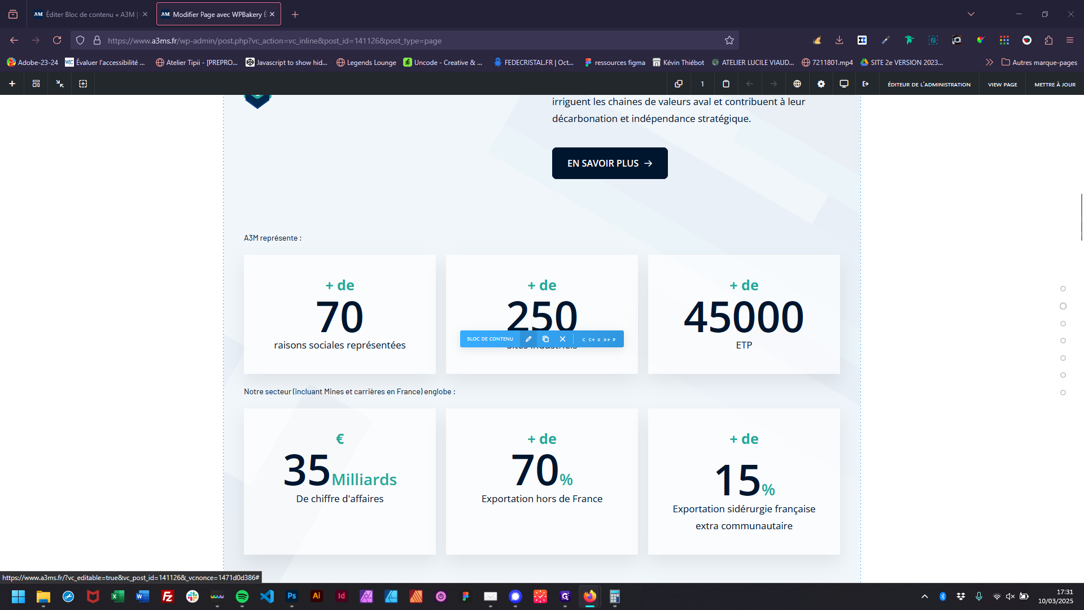
Task: Click the collapse arrows icon in WPBakery toolbar
Action: 60,84
